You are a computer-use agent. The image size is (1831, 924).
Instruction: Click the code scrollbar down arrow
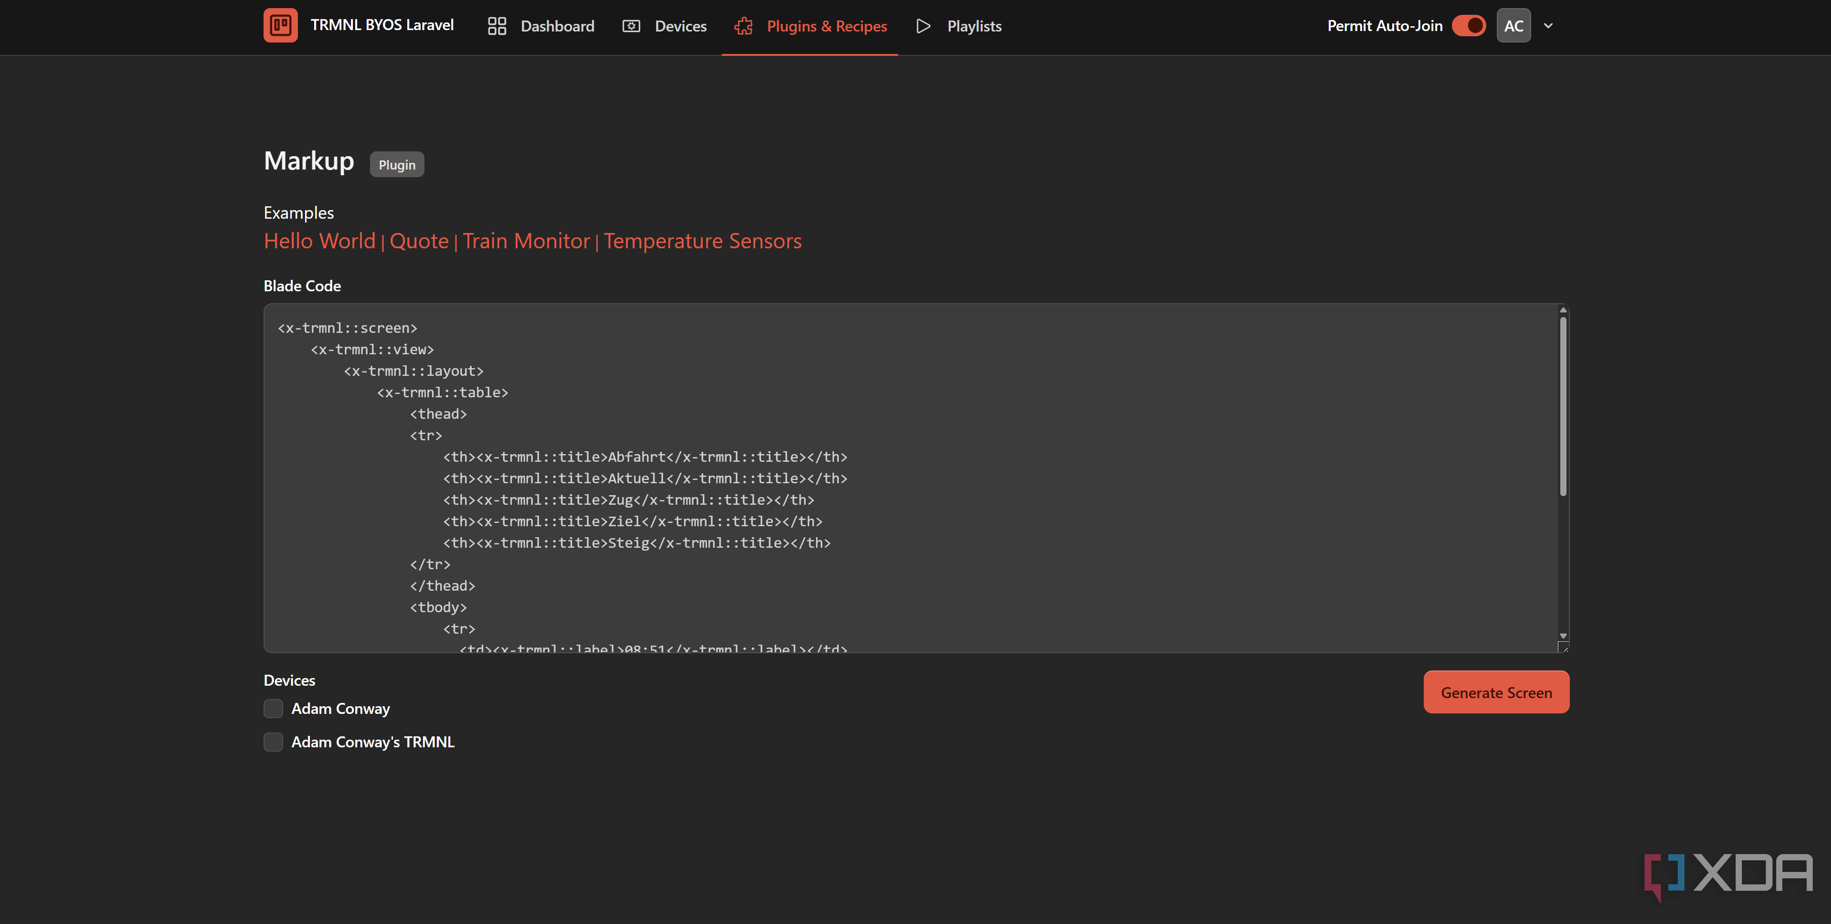pyautogui.click(x=1563, y=636)
